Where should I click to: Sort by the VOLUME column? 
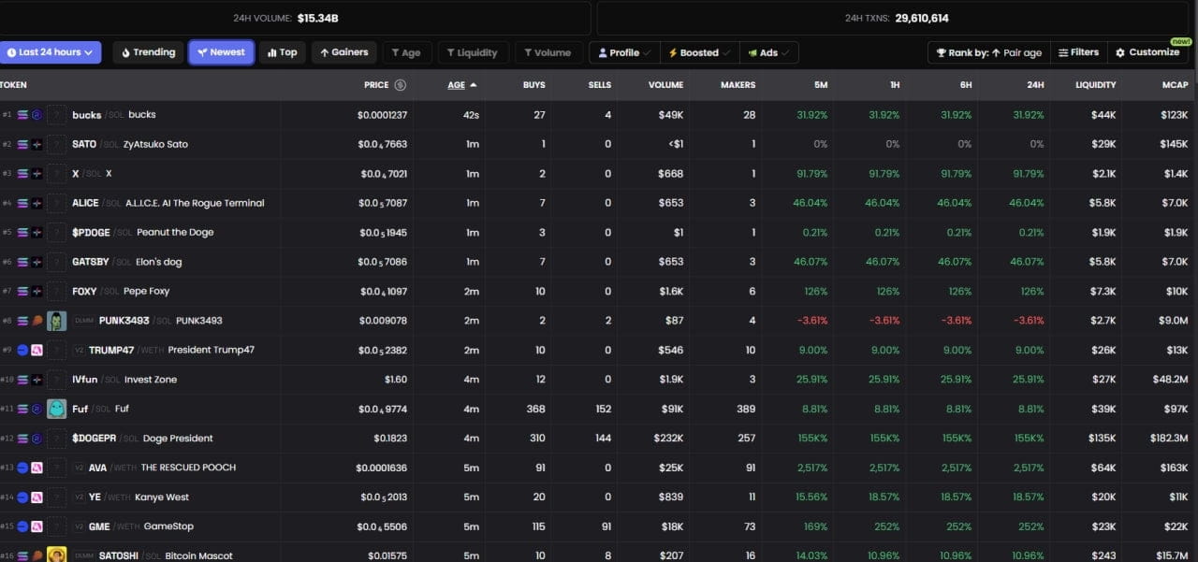click(665, 85)
